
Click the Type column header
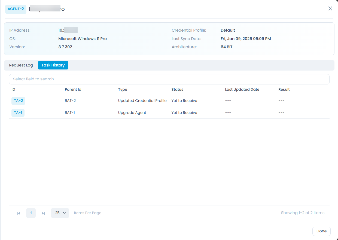coord(123,89)
